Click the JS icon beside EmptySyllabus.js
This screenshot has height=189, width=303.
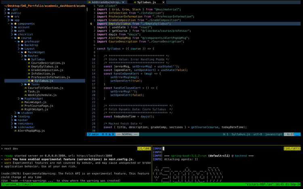click(x=29, y=66)
